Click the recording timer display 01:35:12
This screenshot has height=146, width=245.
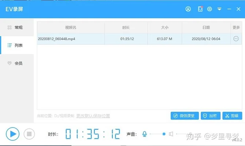93,134
